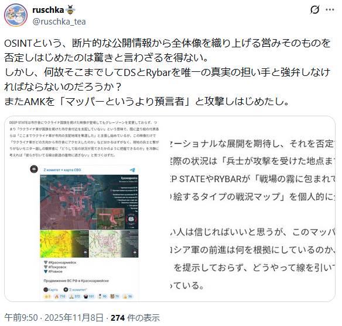Click the Telegram paper plane icon

(x=132, y=170)
